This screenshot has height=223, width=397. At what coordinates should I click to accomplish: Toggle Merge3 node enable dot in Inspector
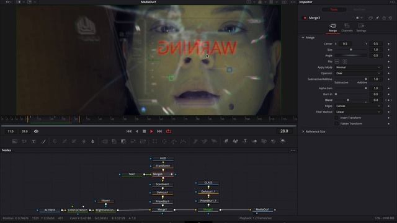[305, 18]
